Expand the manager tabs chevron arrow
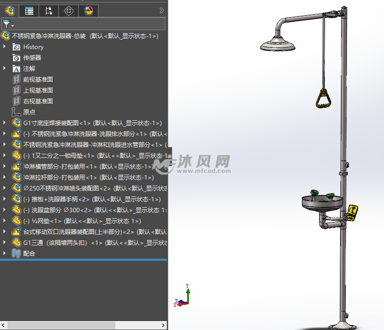The height and width of the screenshot is (330, 384). (161, 10)
